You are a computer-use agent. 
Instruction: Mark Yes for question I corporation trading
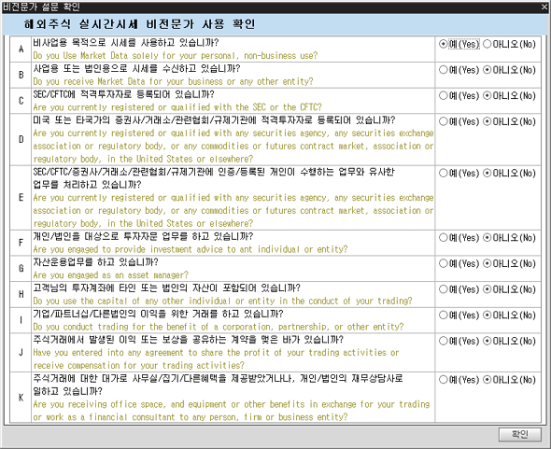click(459, 316)
